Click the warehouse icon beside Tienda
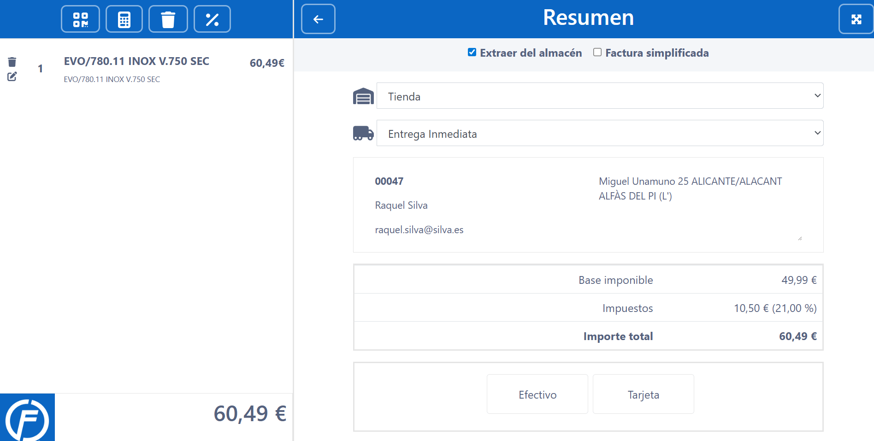 363,96
